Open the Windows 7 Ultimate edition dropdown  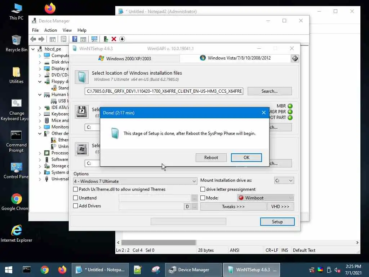coord(135,181)
